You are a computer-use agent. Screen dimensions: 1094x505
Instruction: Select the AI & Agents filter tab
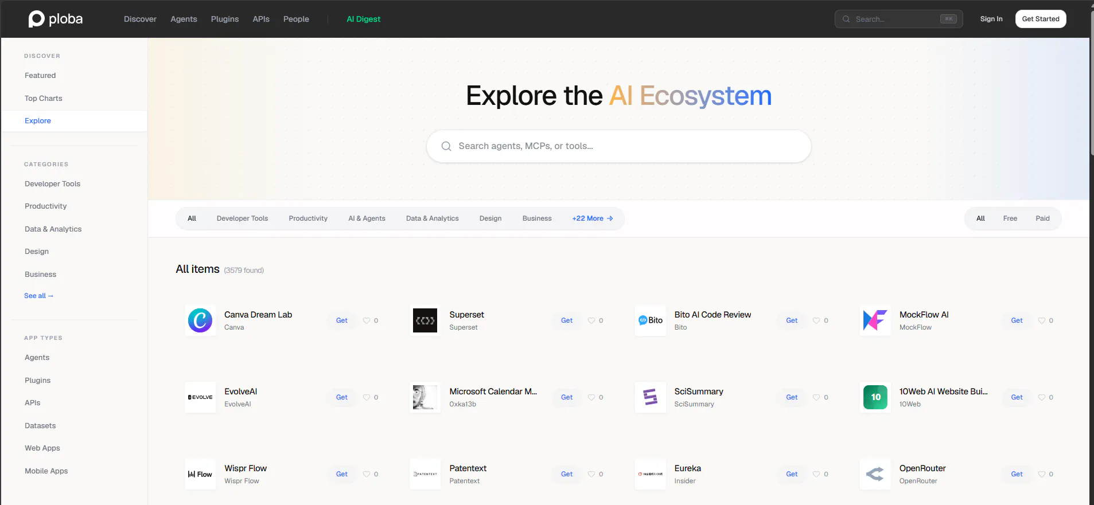pyautogui.click(x=367, y=218)
